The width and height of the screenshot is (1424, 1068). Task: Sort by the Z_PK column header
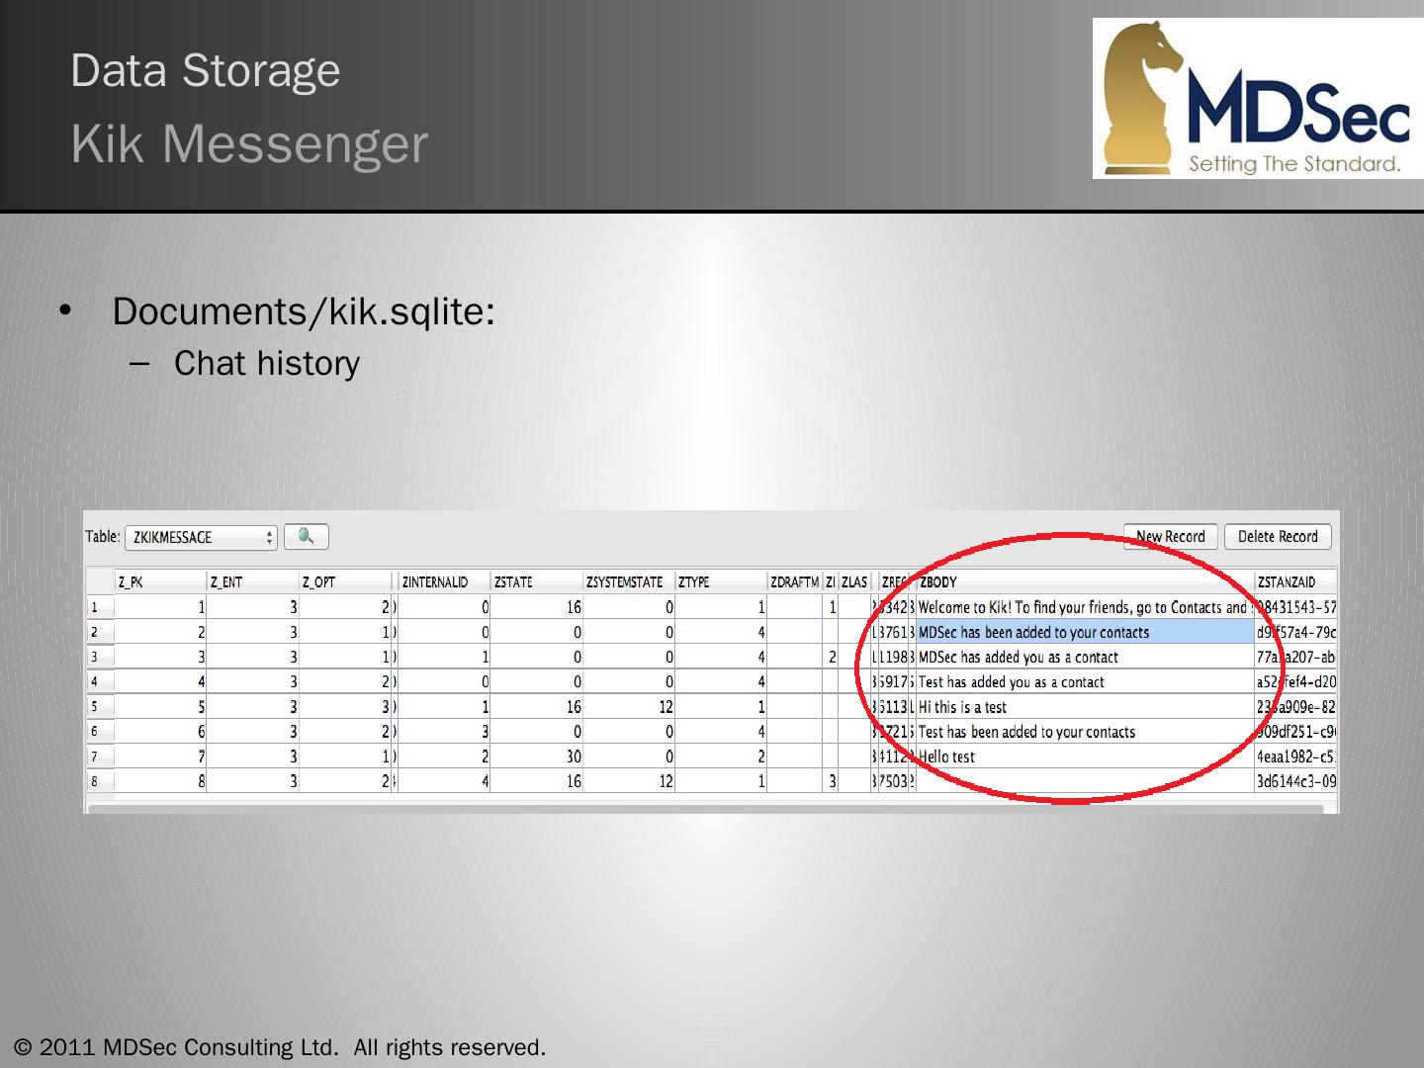tap(160, 582)
